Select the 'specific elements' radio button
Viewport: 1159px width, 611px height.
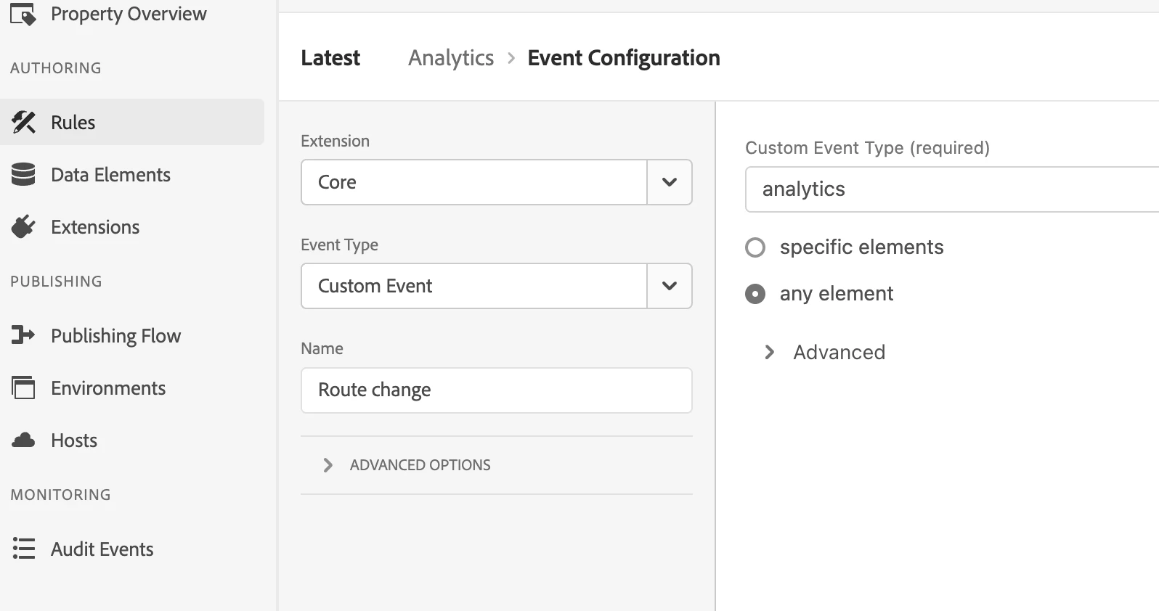(755, 247)
